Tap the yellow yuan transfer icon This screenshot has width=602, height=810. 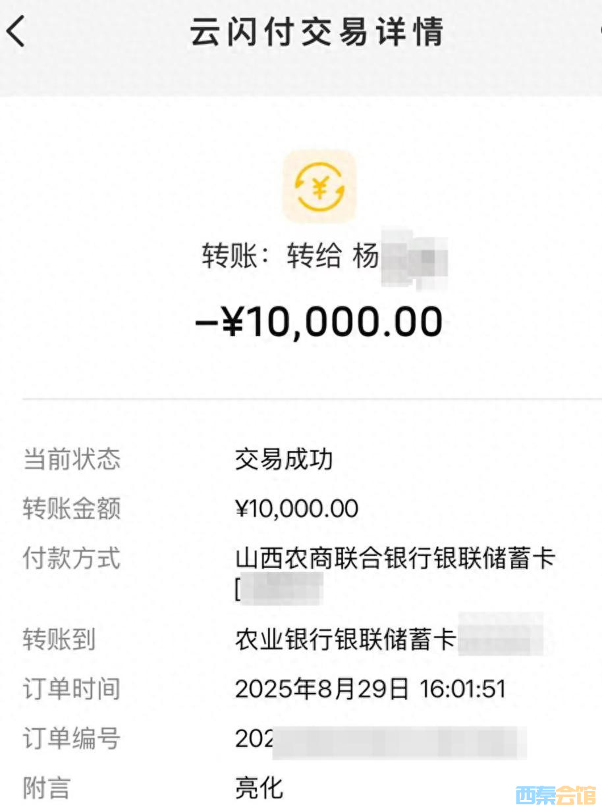pos(319,187)
